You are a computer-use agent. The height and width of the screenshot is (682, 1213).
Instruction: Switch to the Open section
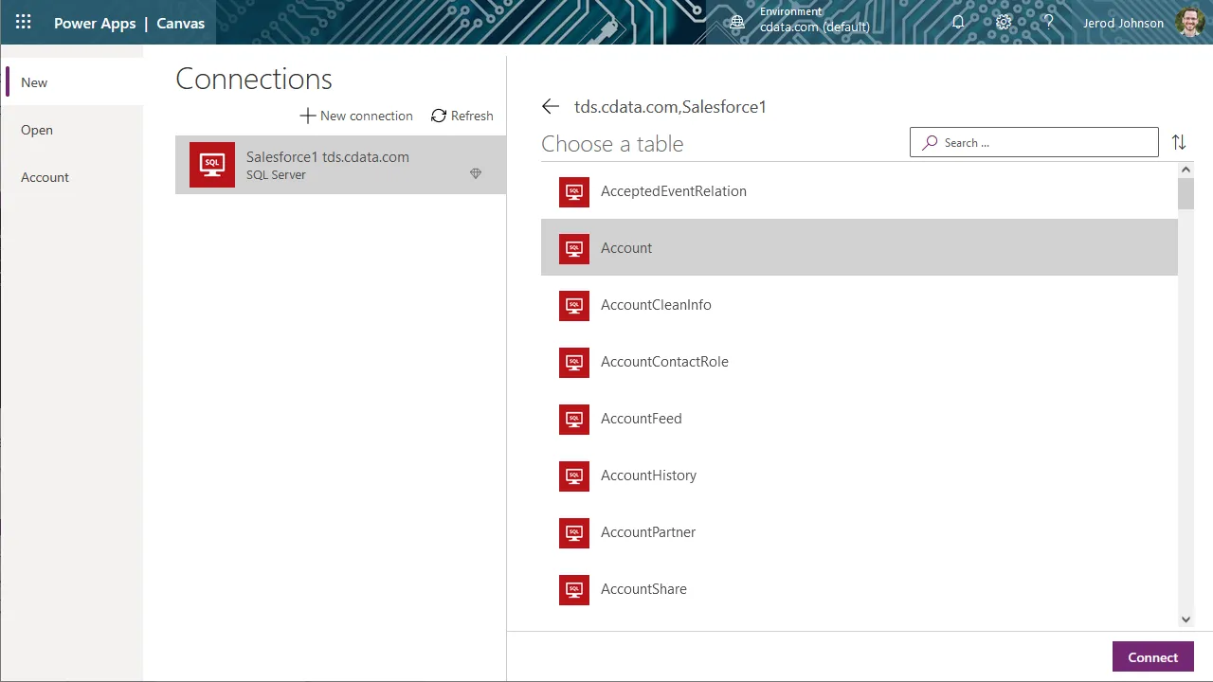pyautogui.click(x=37, y=130)
